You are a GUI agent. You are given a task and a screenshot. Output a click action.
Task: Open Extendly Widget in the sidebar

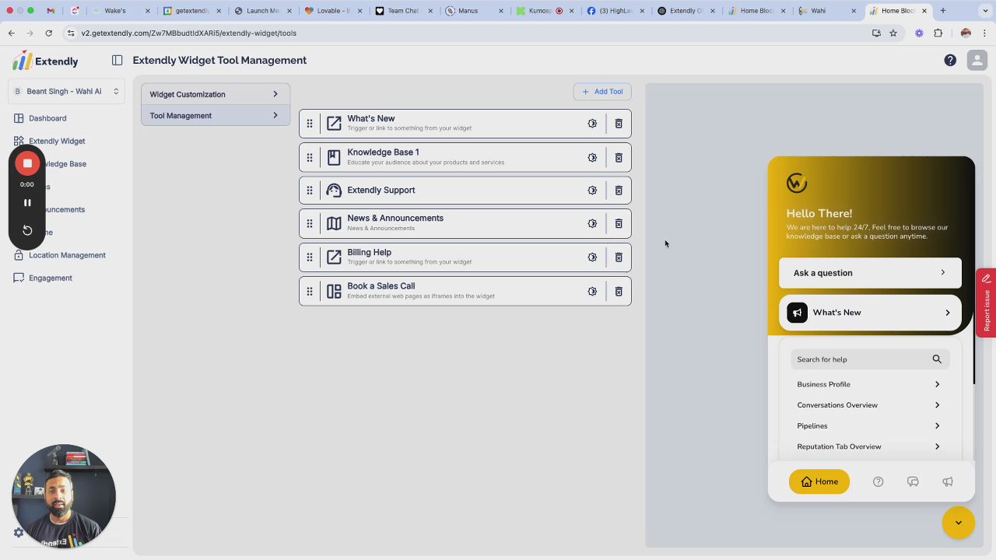click(57, 141)
